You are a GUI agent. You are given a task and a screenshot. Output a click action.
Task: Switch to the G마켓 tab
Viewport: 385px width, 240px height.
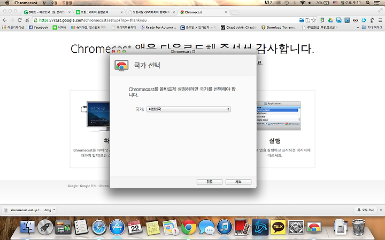pos(47,12)
